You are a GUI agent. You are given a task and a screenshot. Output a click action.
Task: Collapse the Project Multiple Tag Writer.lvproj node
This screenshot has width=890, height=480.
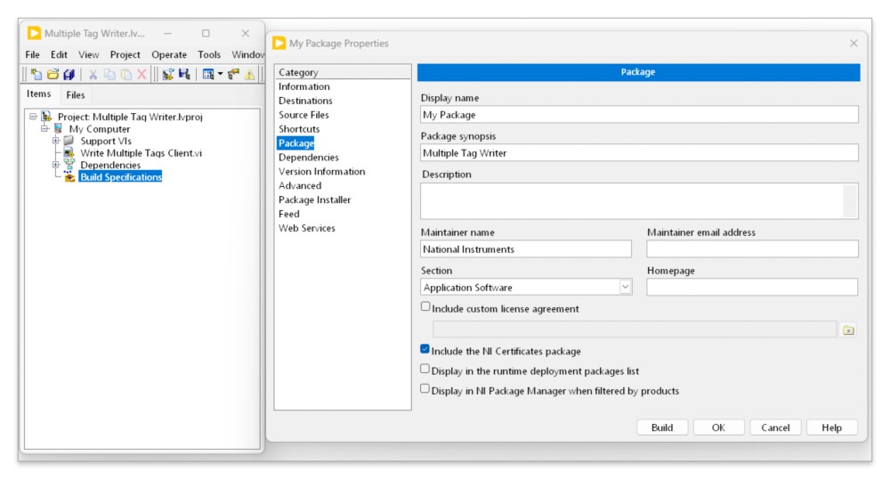(33, 117)
